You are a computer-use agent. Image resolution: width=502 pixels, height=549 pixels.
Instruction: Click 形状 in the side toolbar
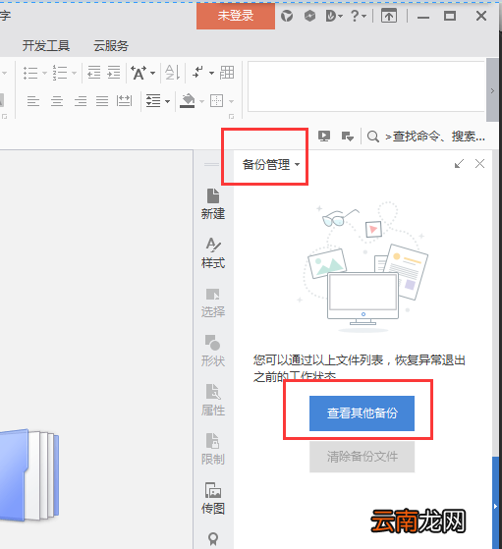pyautogui.click(x=213, y=352)
